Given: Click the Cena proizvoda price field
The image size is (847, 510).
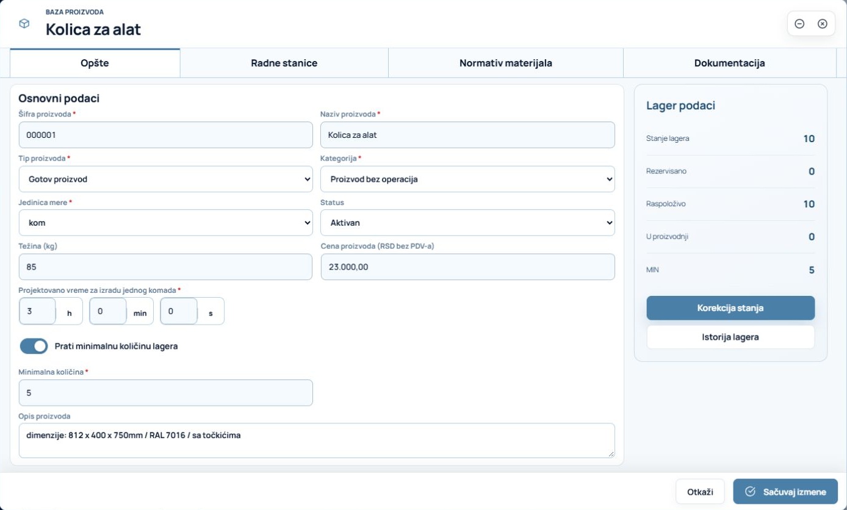Looking at the screenshot, I should tap(467, 267).
